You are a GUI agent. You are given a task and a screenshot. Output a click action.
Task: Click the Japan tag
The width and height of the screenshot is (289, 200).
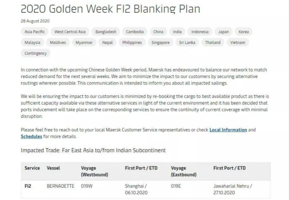tap(224, 32)
